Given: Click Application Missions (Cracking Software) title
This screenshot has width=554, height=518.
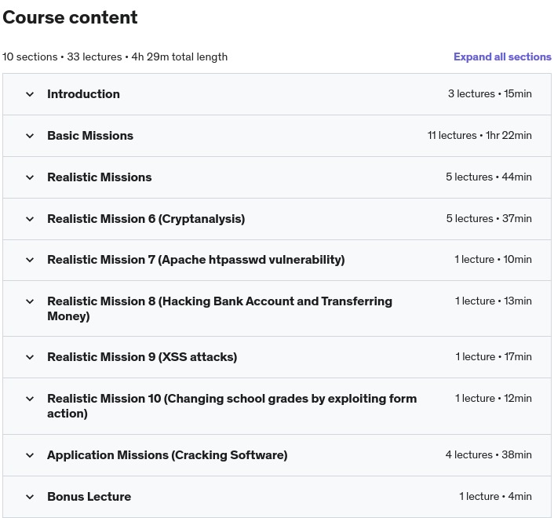Looking at the screenshot, I should [x=167, y=455].
